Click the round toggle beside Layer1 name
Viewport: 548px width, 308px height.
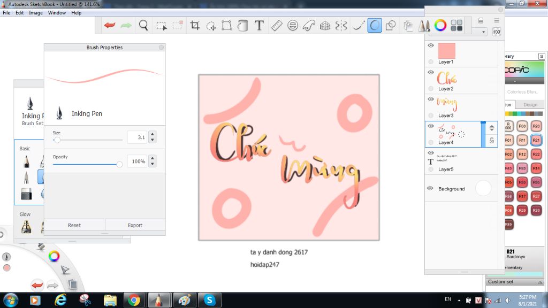click(431, 62)
